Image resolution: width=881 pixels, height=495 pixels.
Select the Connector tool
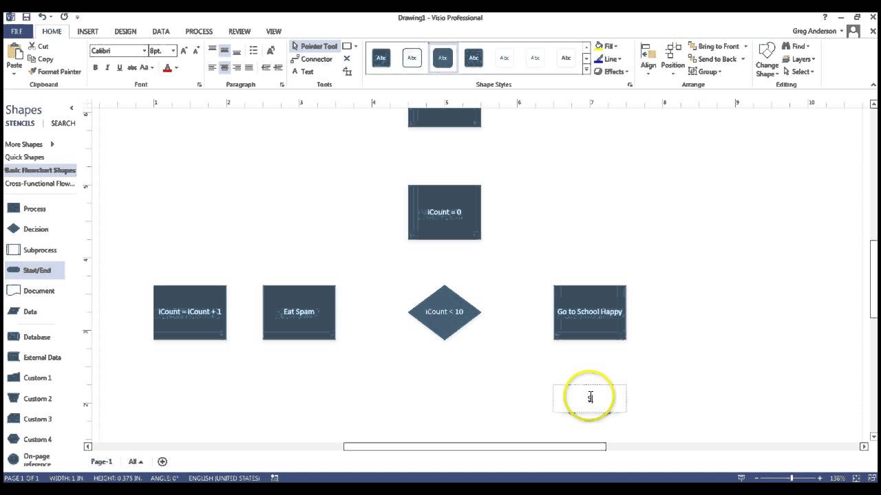click(x=312, y=59)
